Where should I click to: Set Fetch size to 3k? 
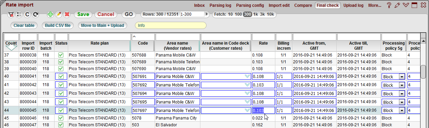pyautogui.click(x=262, y=14)
